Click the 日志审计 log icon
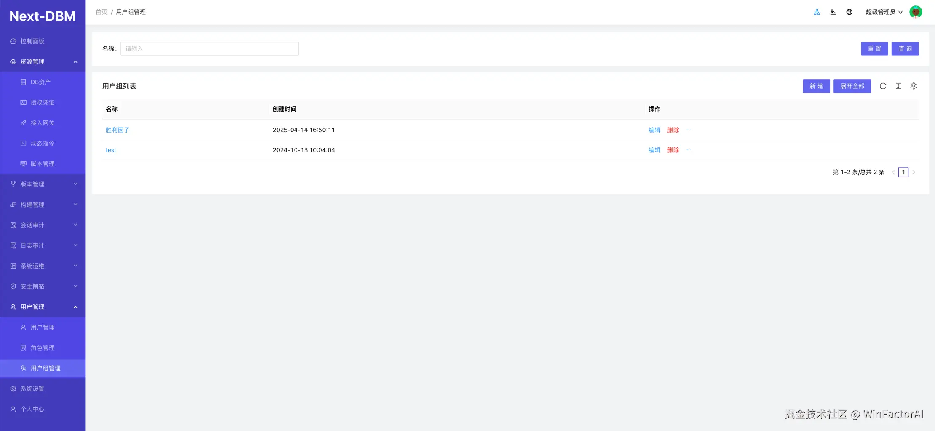Screen dimensions: 935x431 (13, 245)
